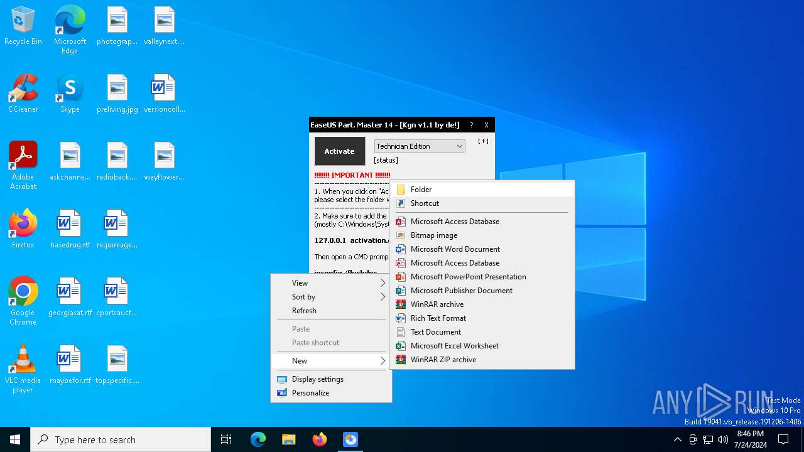Choose Personalize from the context menu
Image resolution: width=804 pixels, height=452 pixels.
(331, 393)
